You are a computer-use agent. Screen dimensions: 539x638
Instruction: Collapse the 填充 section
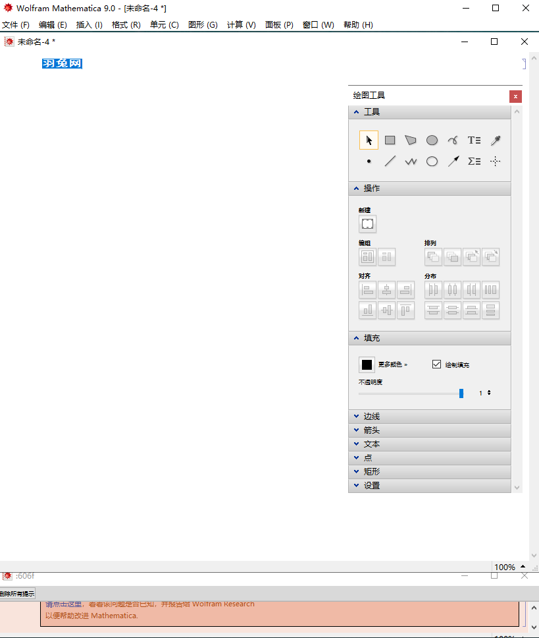[371, 337]
